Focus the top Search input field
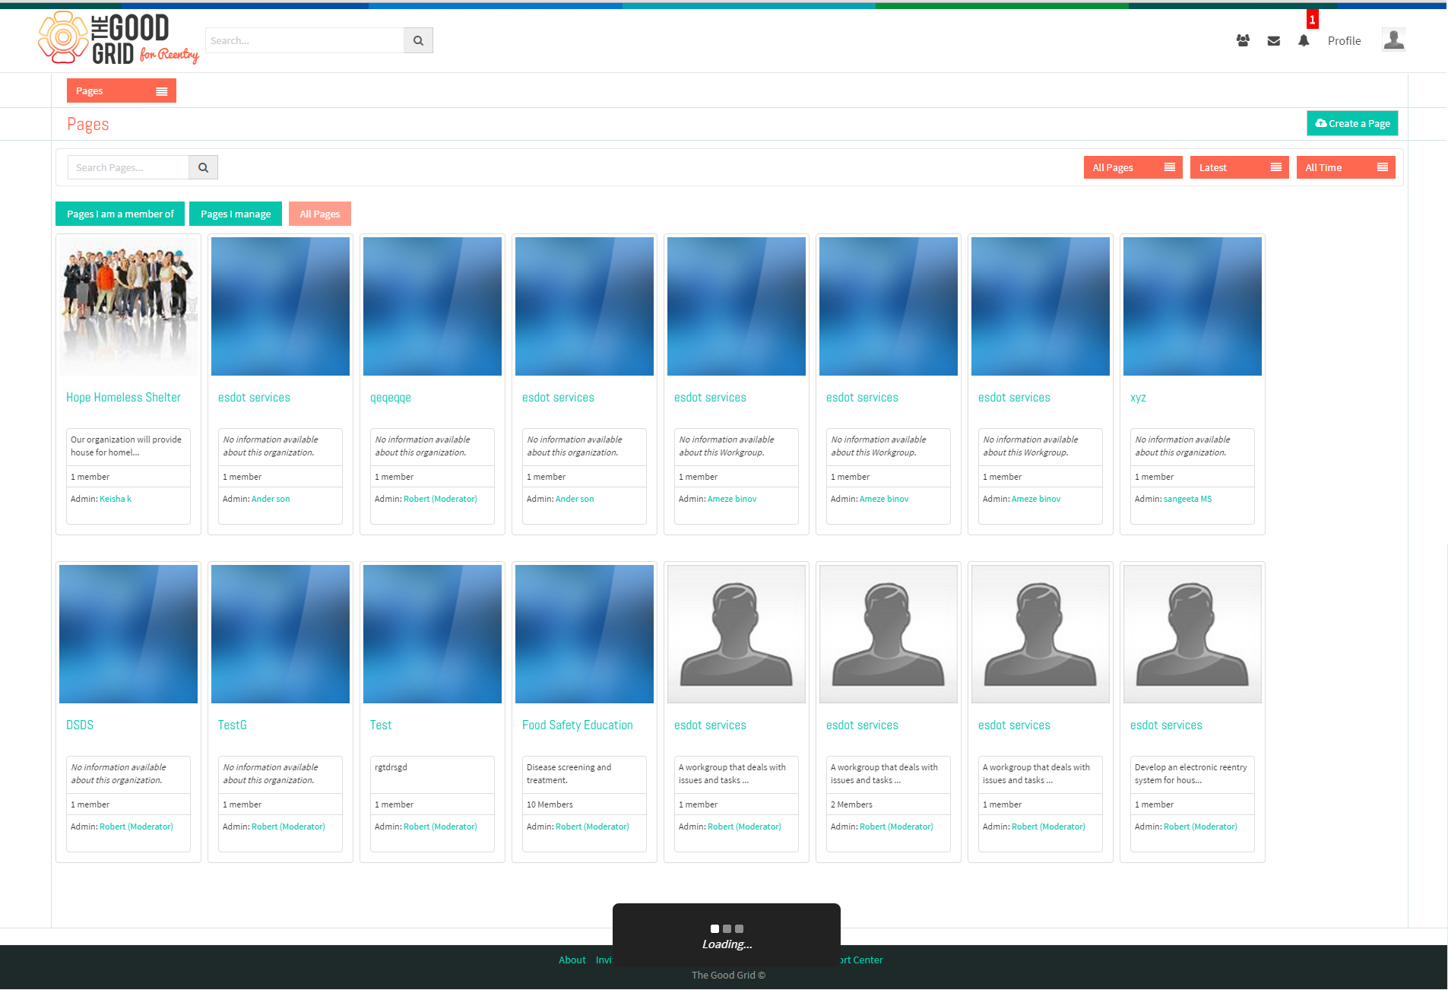 (x=304, y=40)
